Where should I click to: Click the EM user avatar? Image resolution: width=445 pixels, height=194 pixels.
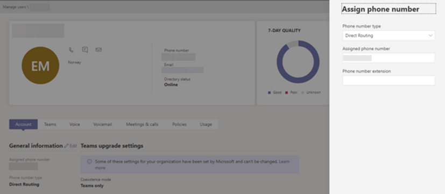[x=40, y=66]
